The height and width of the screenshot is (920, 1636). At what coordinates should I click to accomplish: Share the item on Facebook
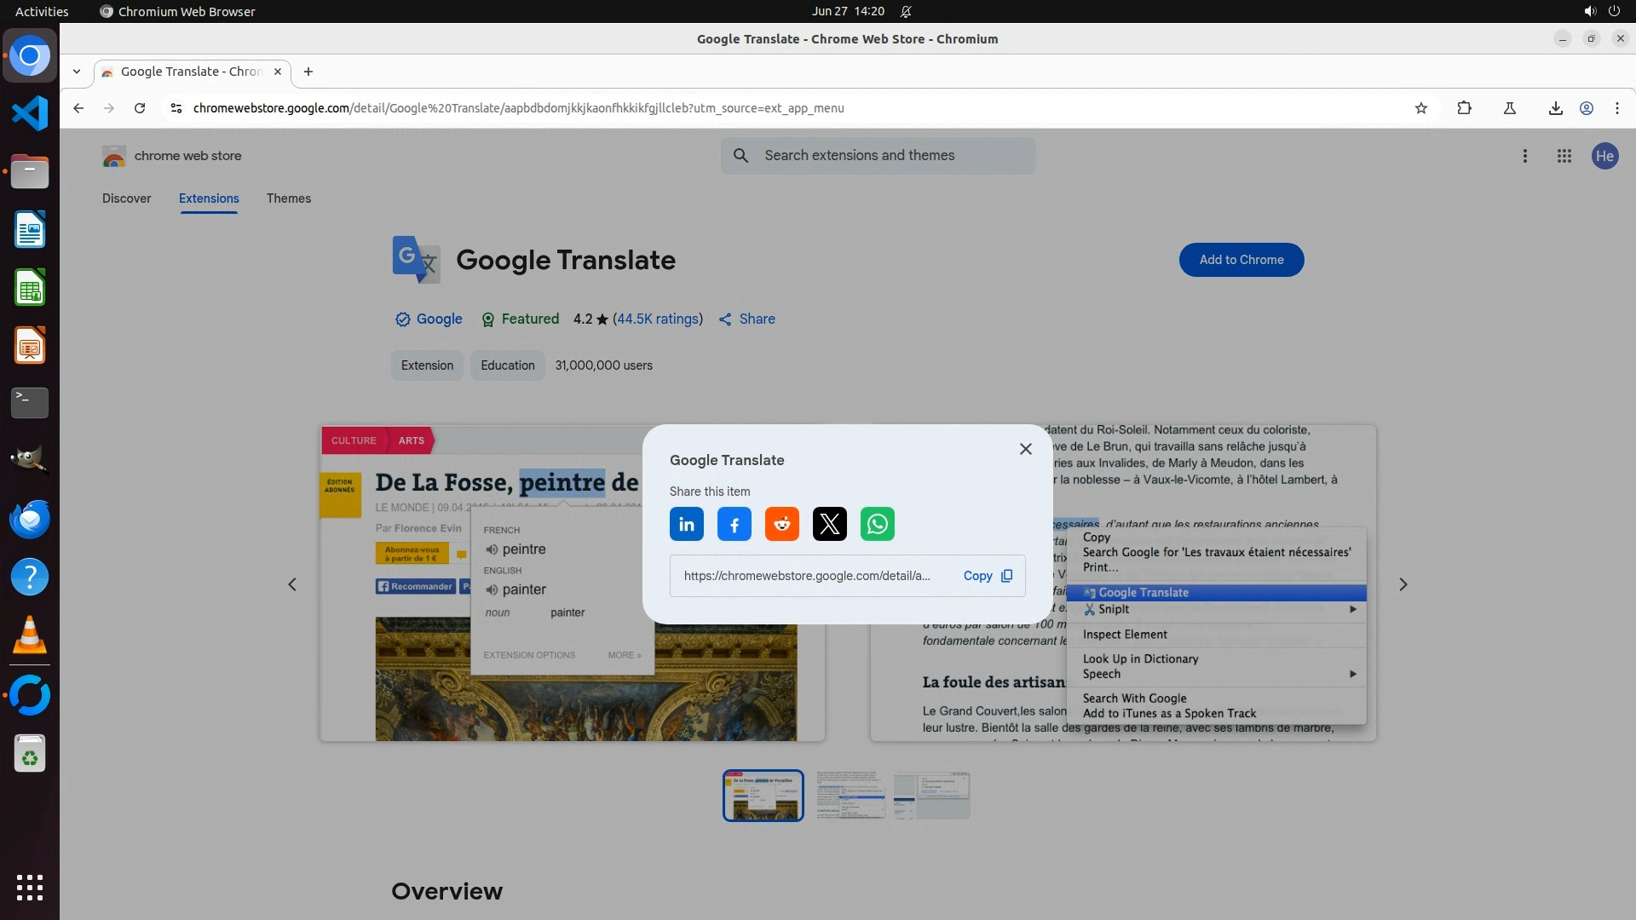[x=734, y=524]
